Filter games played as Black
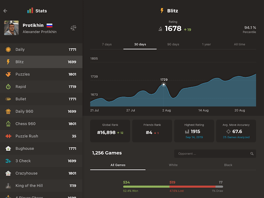The width and height of the screenshot is (264, 198). click(228, 165)
